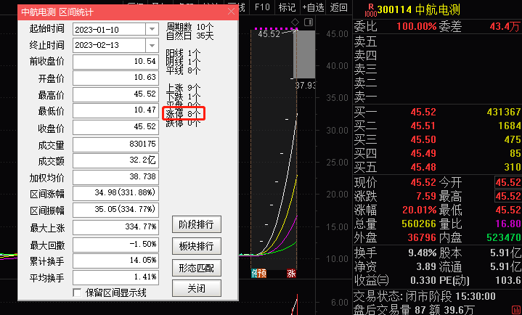Image resolution: width=522 pixels, height=315 pixels.
Task: Click the dark red 涨 marker under the chart
Action: tap(291, 274)
